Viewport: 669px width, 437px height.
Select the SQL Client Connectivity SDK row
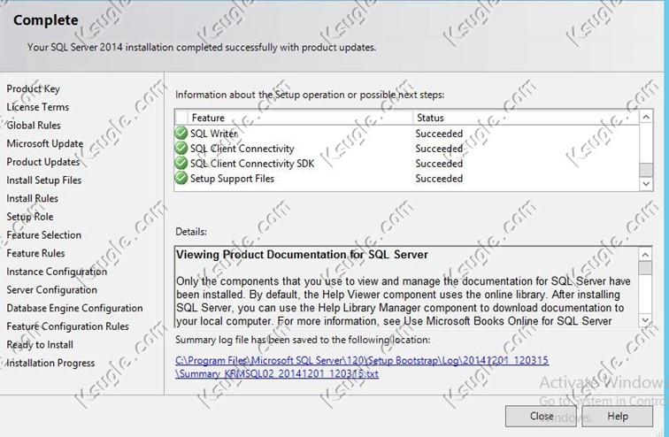coord(406,163)
